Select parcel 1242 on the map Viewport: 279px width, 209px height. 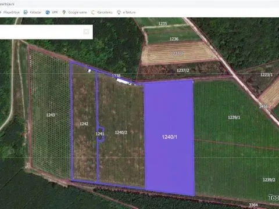84,124
